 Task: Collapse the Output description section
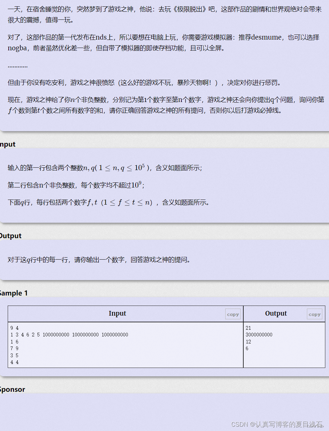[10, 235]
